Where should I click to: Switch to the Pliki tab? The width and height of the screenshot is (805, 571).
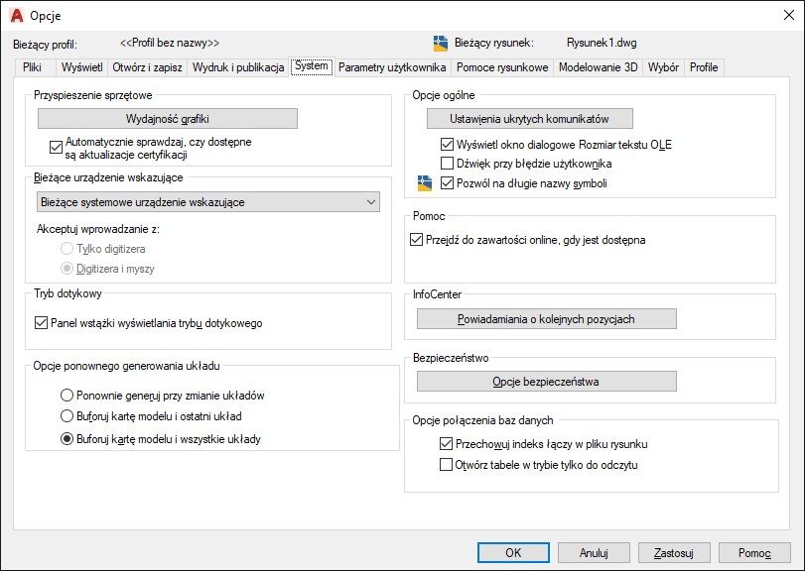click(x=32, y=67)
